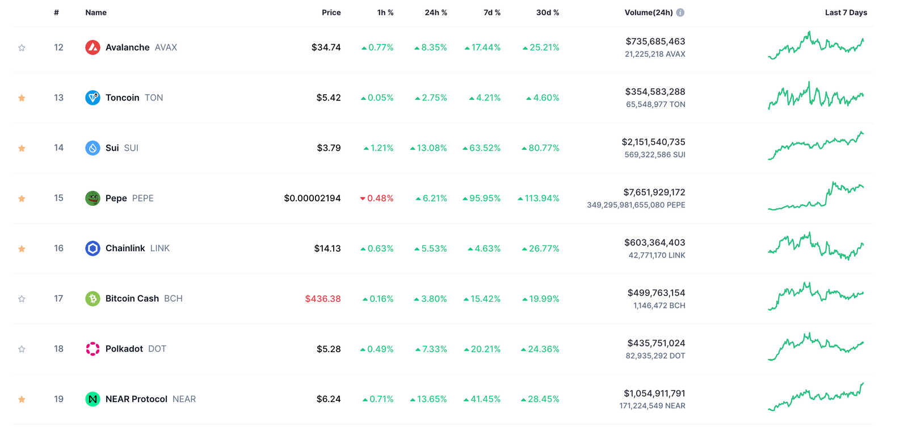Click the Pepe frog logo icon
The height and width of the screenshot is (427, 908).
pos(93,198)
